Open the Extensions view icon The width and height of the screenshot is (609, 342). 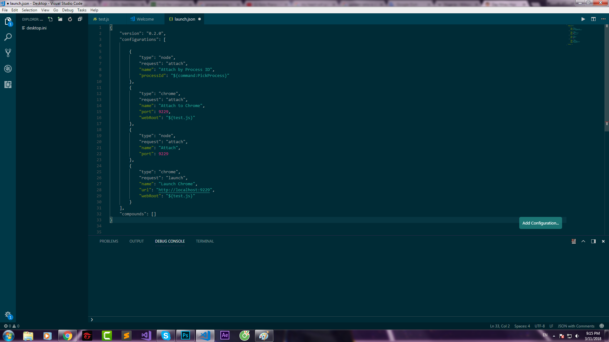(x=8, y=85)
